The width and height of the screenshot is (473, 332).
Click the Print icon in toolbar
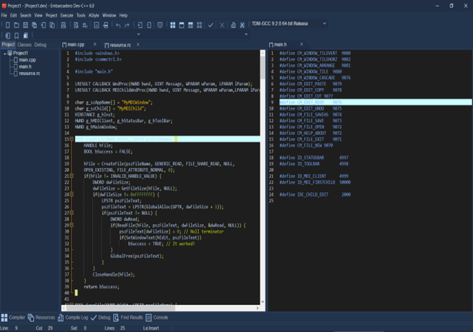tap(63, 25)
